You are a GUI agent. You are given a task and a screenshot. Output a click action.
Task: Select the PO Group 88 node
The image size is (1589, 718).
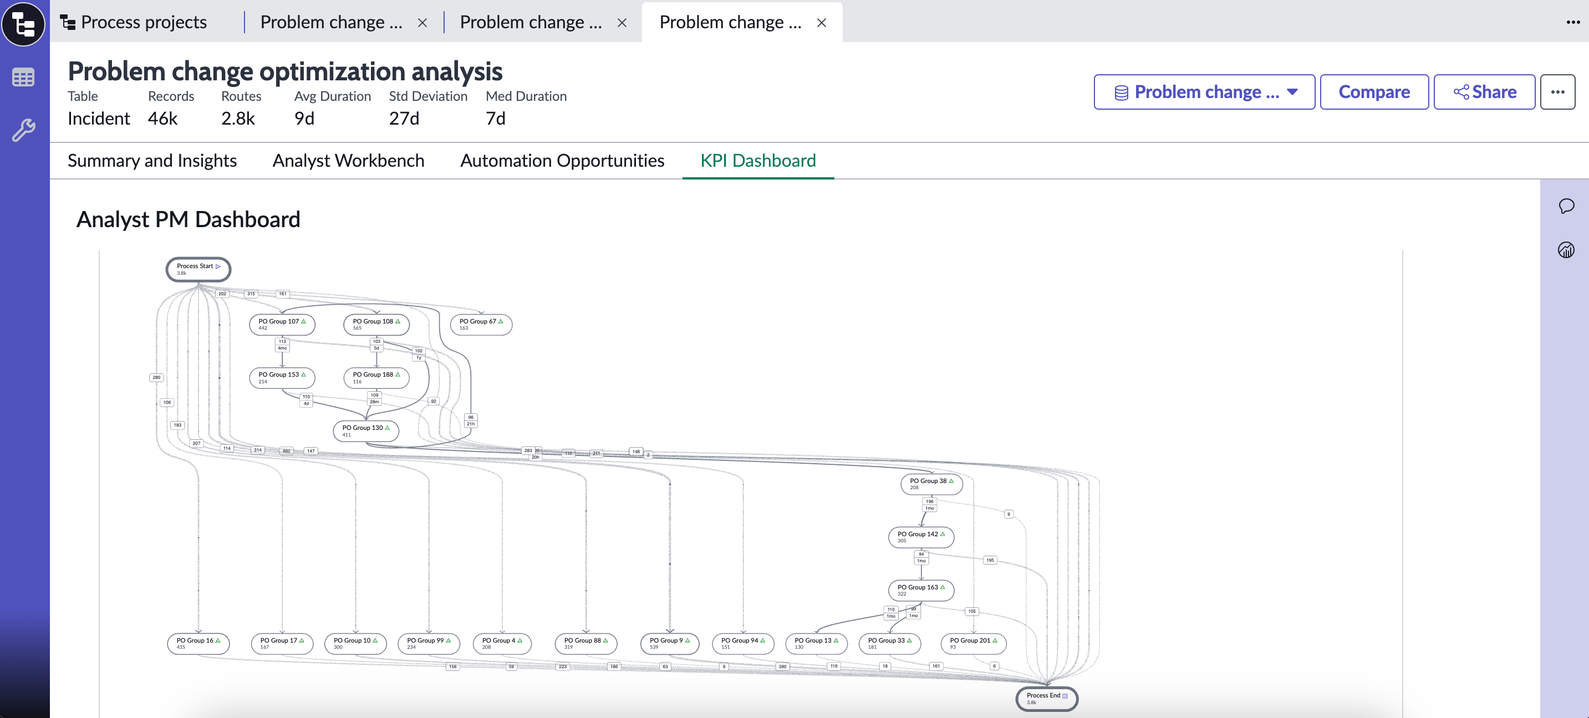[586, 643]
